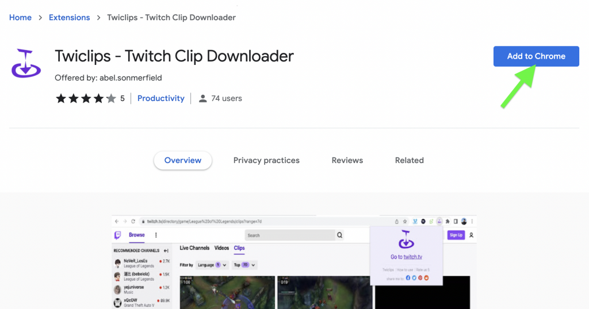This screenshot has width=589, height=309.
Task: Click the forward arrow in the preview browser
Action: 125,221
